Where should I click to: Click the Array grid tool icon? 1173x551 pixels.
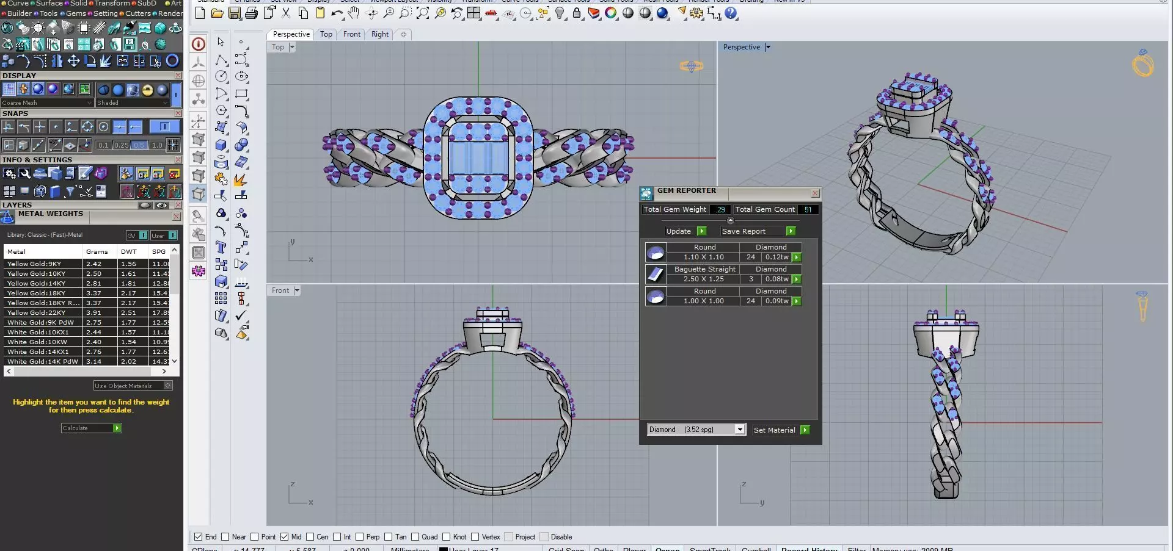click(221, 298)
